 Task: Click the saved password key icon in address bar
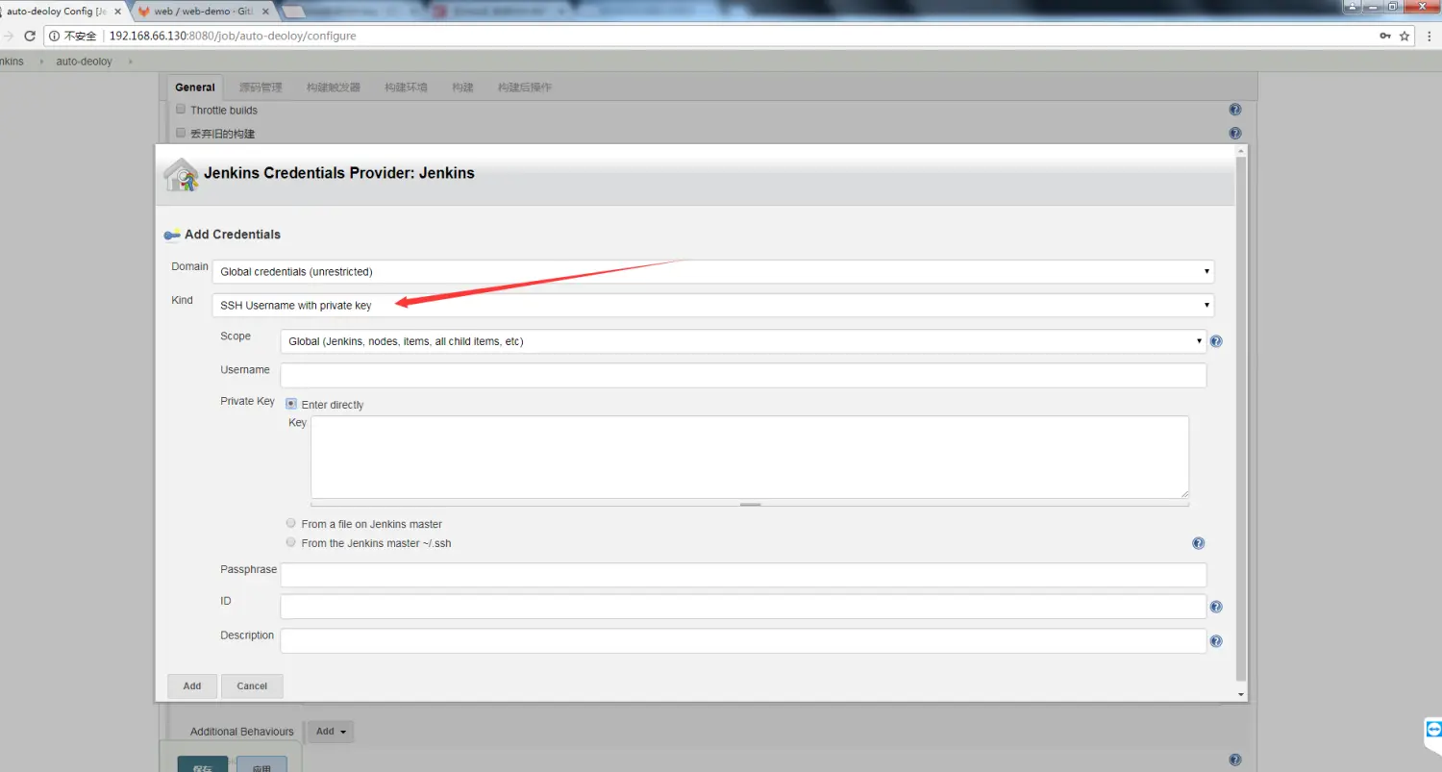pyautogui.click(x=1384, y=36)
